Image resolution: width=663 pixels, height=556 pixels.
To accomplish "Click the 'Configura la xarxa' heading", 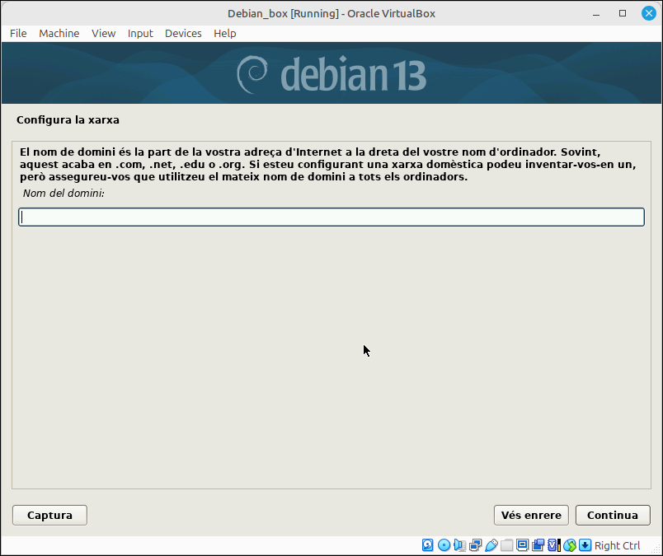I will (x=68, y=120).
